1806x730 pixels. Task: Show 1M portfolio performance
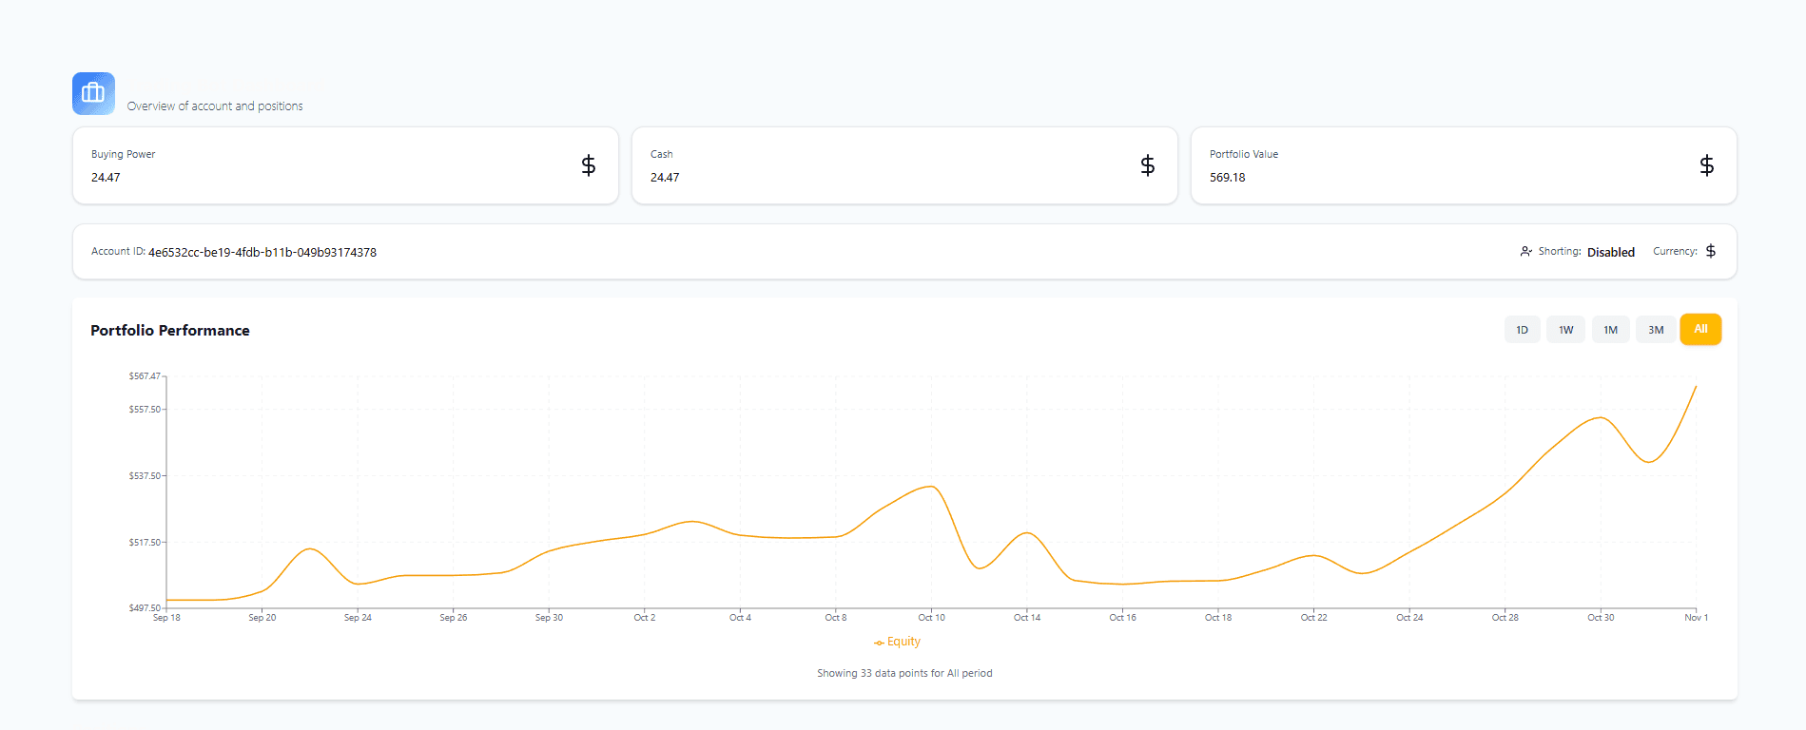point(1610,330)
